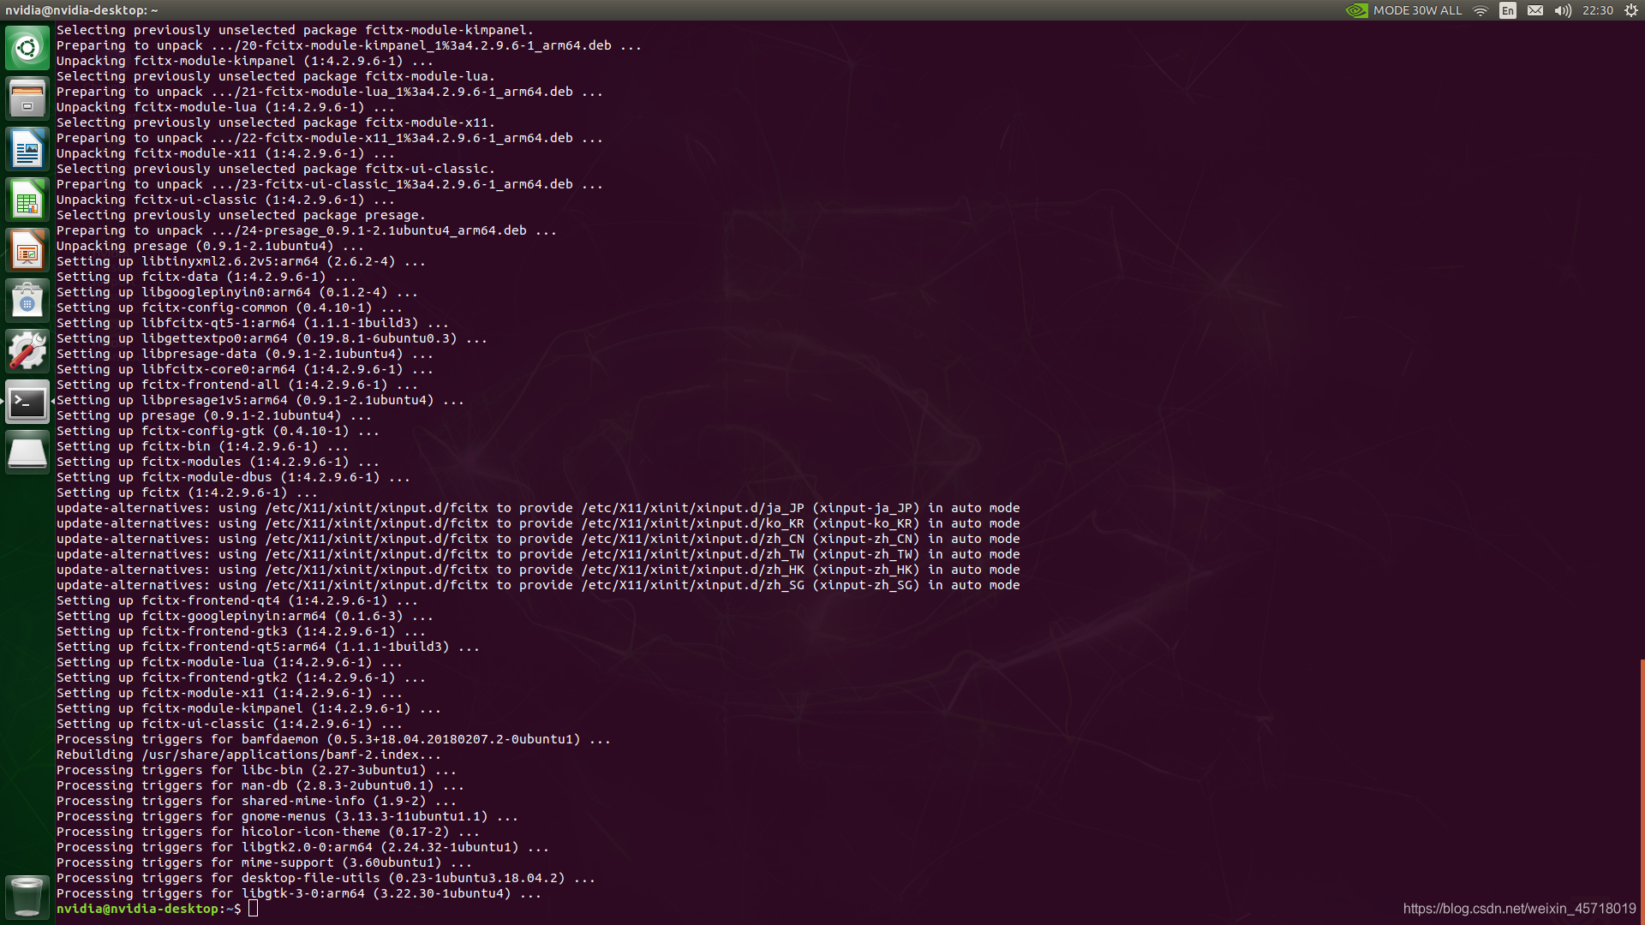This screenshot has height=925, width=1645.
Task: Open the Ubuntu dash search launcher
Action: pos(27,48)
